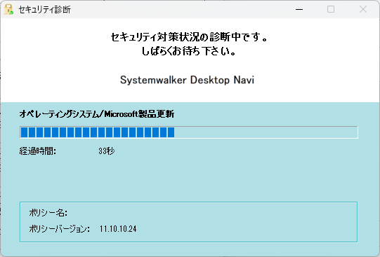This screenshot has height=257, width=380.
Task: Click the greyed-out close X button
Action: coord(363,9)
